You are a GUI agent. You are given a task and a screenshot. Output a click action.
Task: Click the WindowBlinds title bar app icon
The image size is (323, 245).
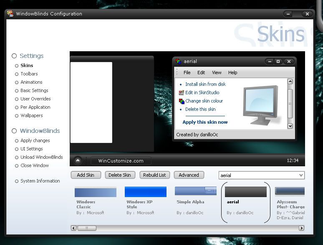[x=10, y=14]
